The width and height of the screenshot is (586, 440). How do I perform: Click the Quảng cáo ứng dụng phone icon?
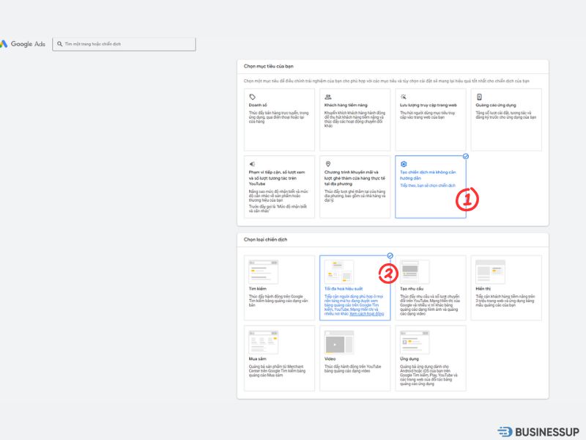479,97
